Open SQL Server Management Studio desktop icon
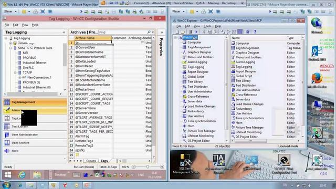The image size is (336, 189). click(186, 164)
